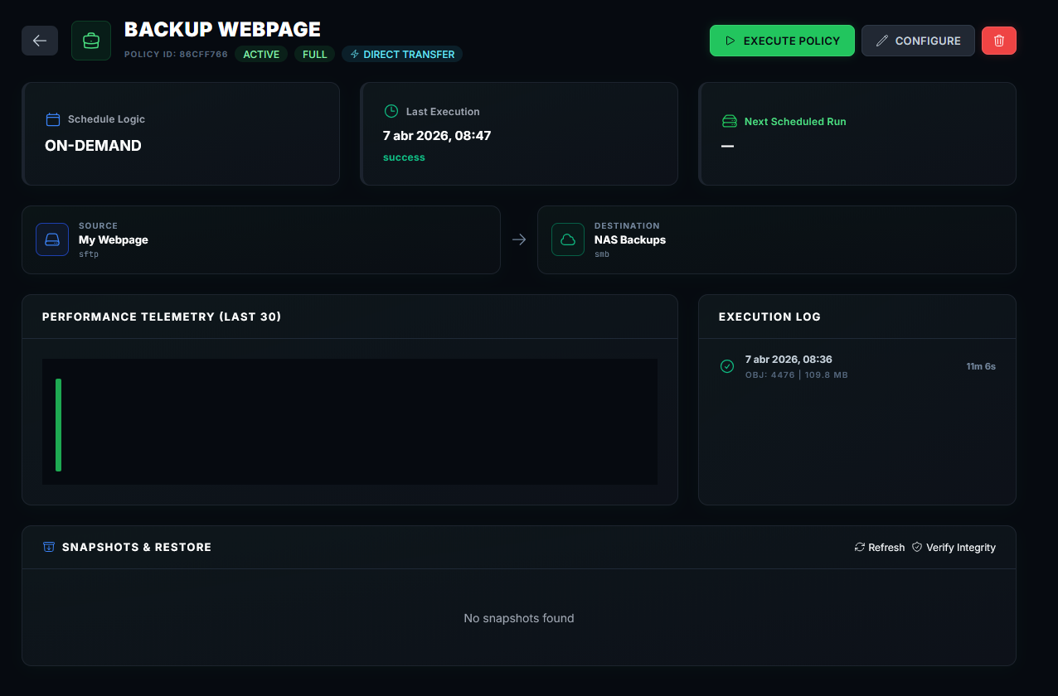Viewport: 1058px width, 696px height.
Task: Click the back arrow button
Action: click(40, 41)
